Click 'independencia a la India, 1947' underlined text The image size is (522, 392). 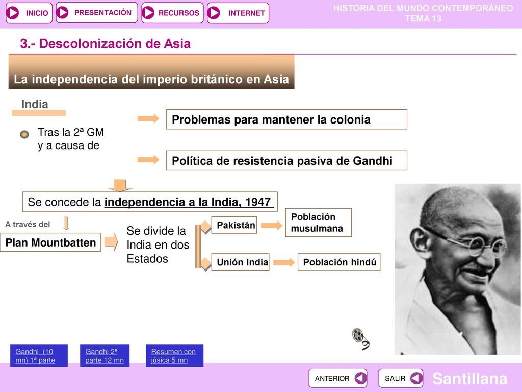(189, 202)
